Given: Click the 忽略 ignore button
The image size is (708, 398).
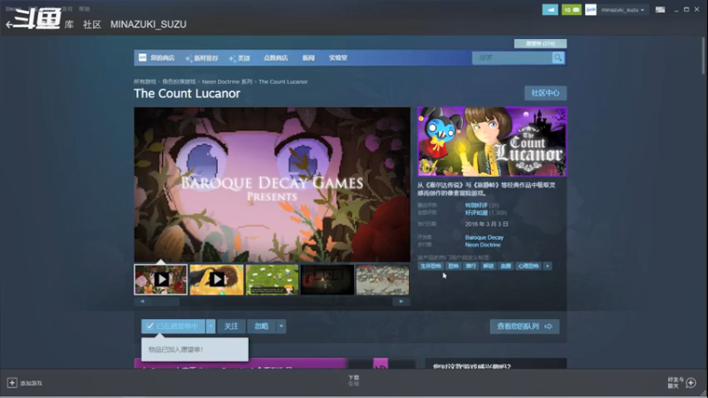Looking at the screenshot, I should (261, 326).
